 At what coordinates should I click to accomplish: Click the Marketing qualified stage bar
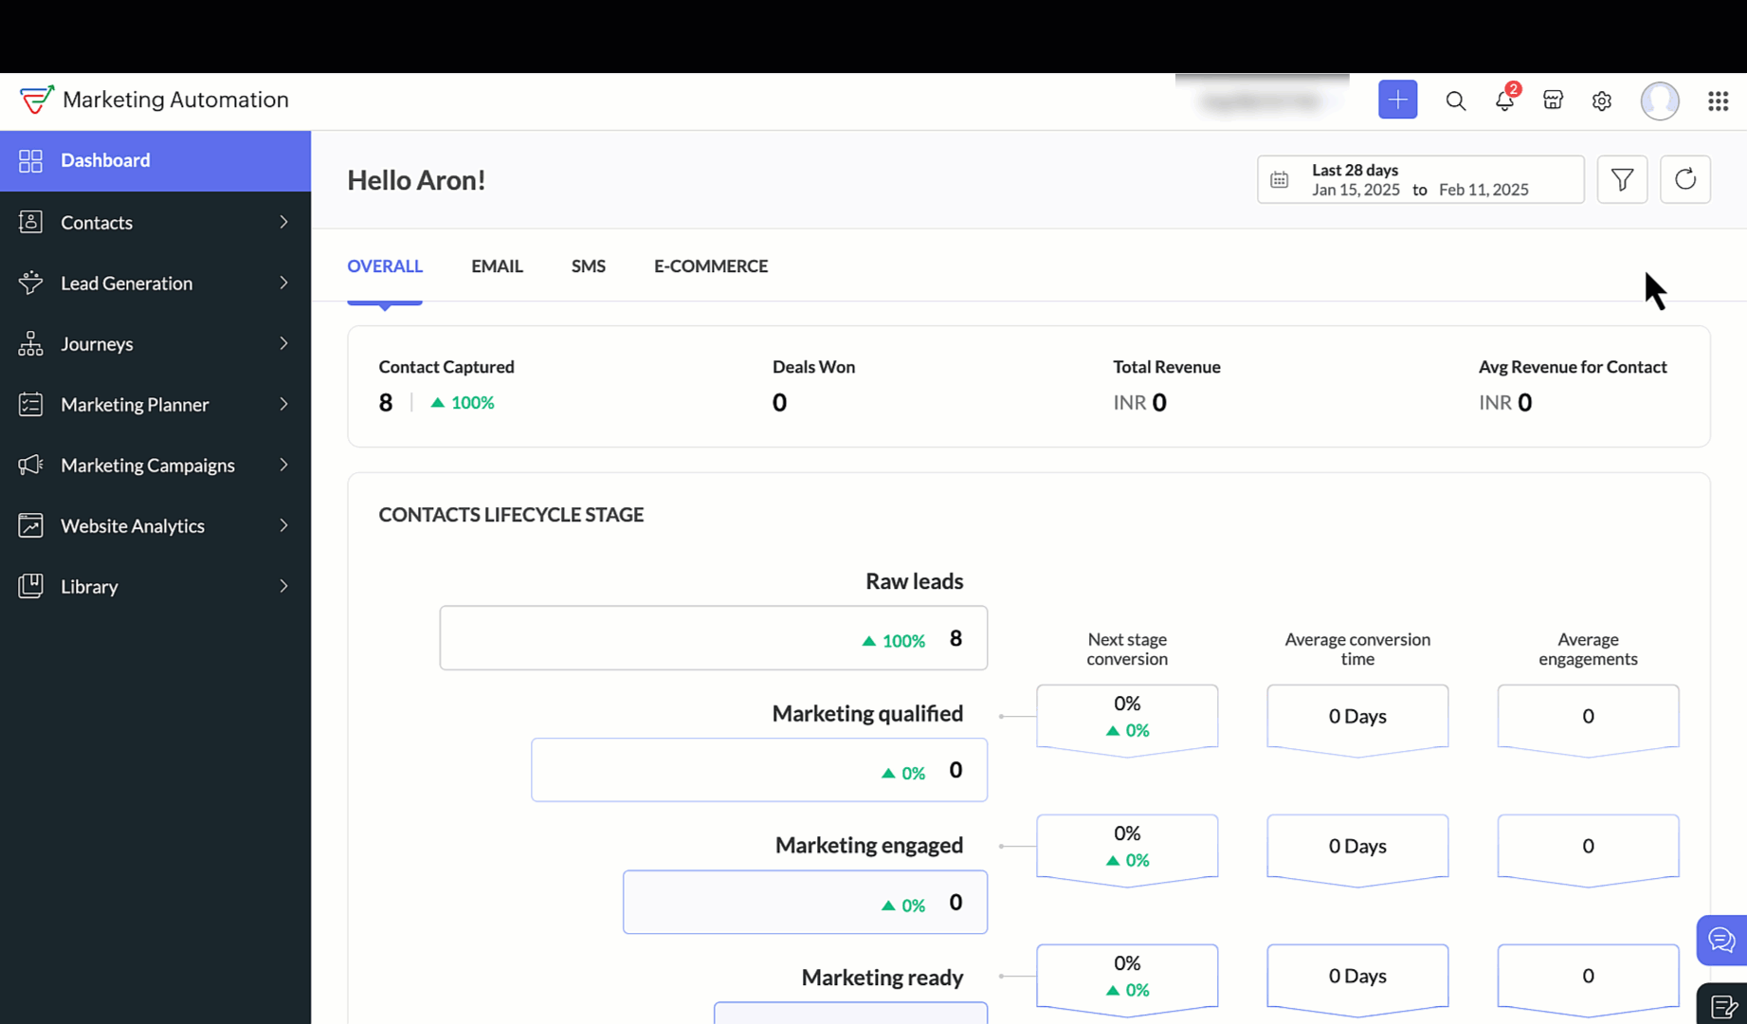(759, 770)
